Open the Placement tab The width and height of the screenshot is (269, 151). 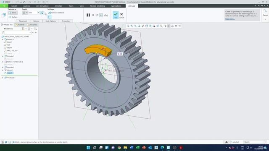pos(23,21)
